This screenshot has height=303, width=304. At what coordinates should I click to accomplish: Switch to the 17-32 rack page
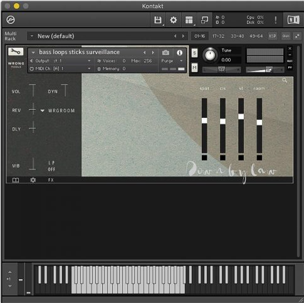tap(218, 36)
